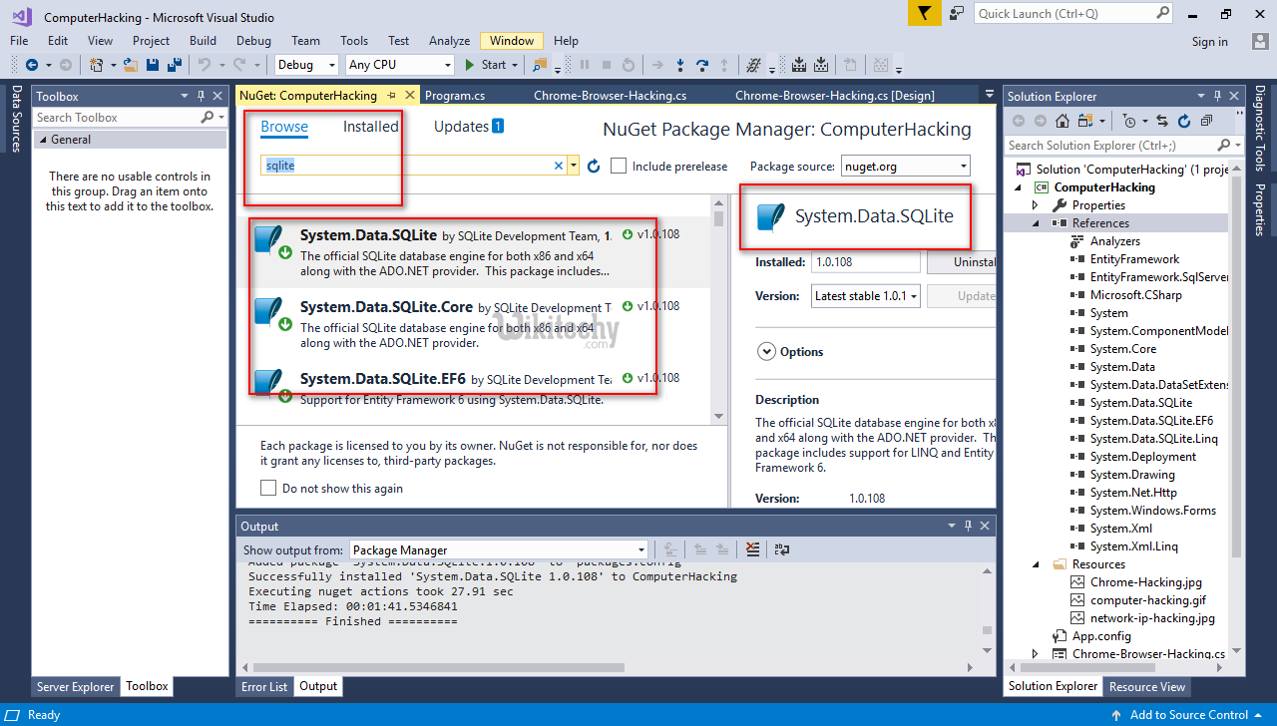This screenshot has width=1277, height=726.
Task: Open the feedback notification flag icon
Action: 925,13
